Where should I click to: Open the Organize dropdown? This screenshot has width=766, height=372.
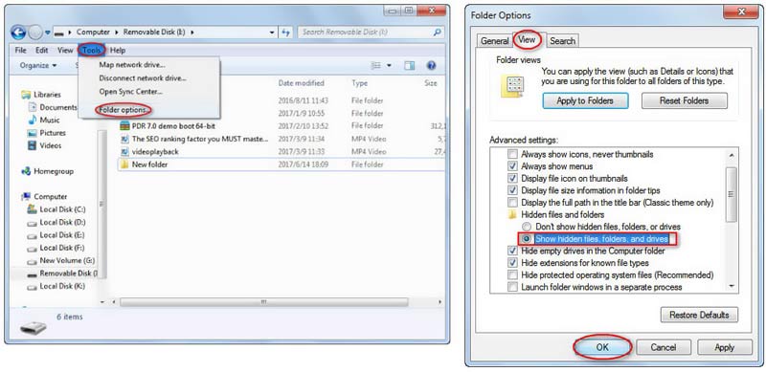click(38, 65)
